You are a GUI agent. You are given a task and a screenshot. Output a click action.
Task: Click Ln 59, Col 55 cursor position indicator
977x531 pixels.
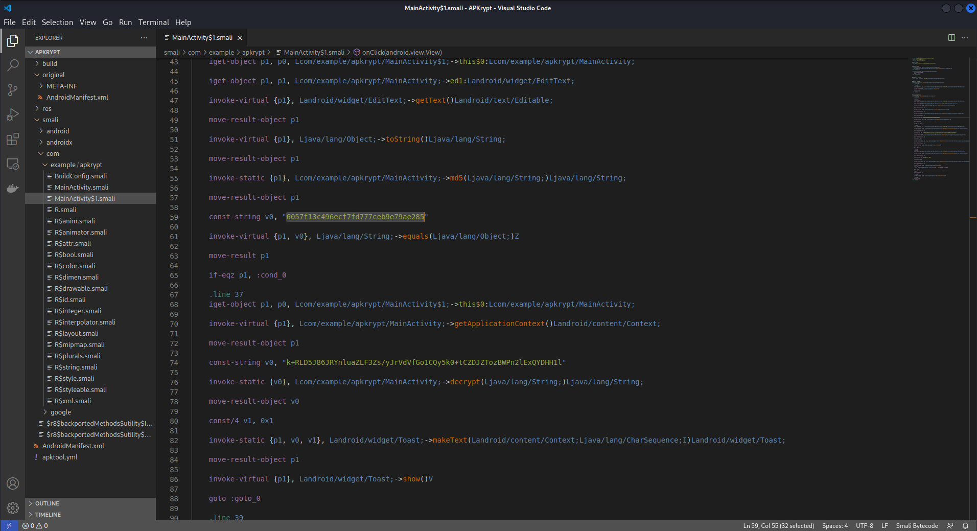click(x=778, y=526)
